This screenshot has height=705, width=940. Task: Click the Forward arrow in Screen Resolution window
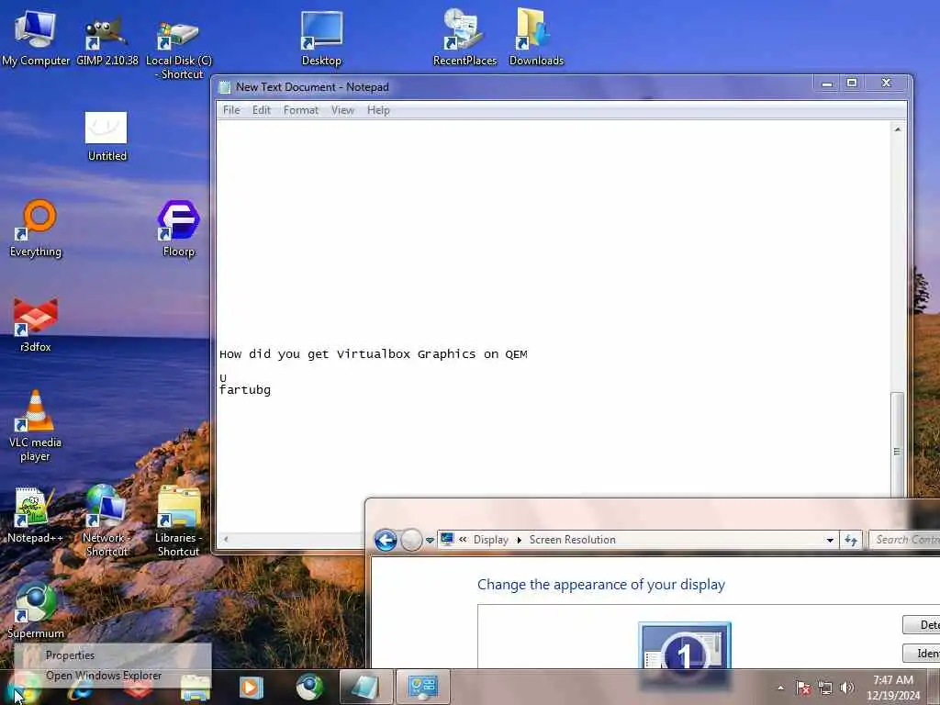[411, 540]
